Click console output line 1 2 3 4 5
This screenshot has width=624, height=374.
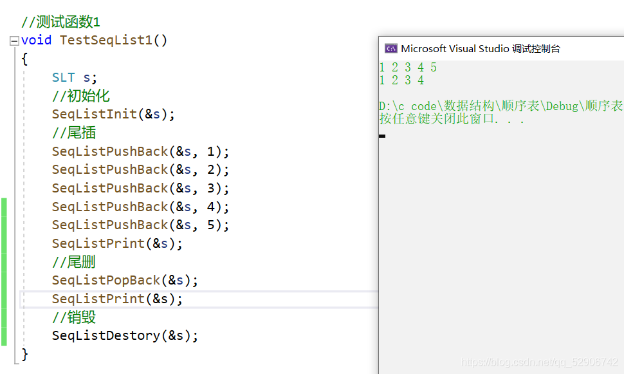coord(408,68)
